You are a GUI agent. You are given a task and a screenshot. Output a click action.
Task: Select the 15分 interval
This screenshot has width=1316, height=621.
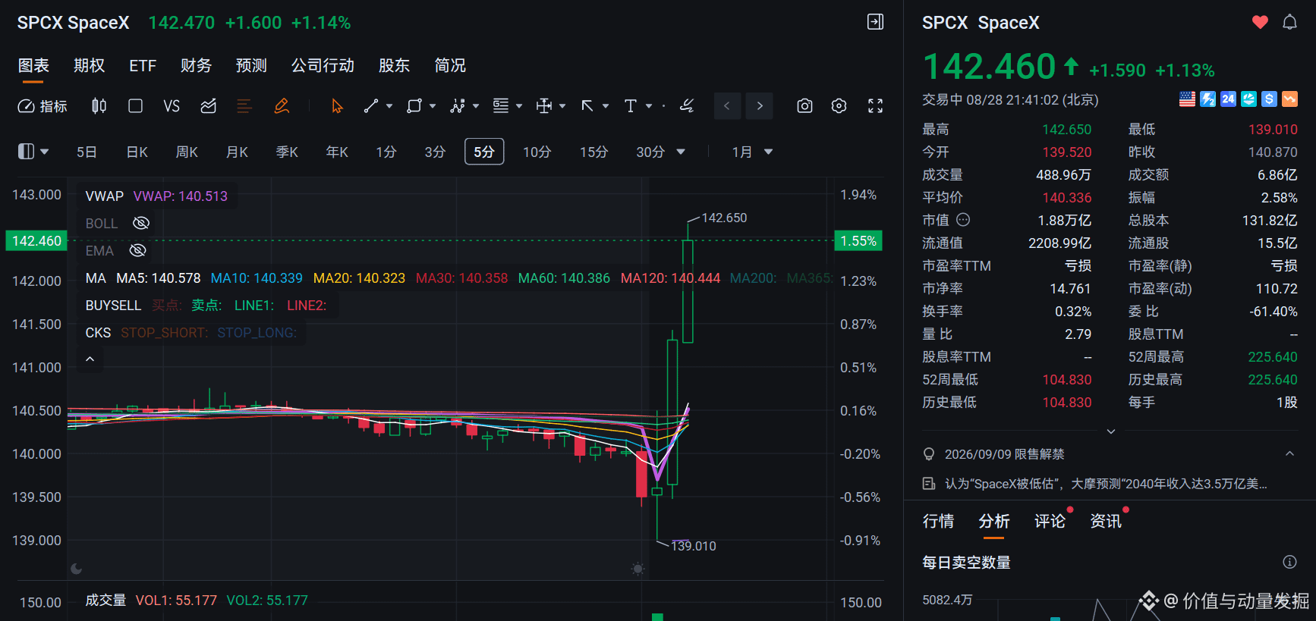click(594, 152)
